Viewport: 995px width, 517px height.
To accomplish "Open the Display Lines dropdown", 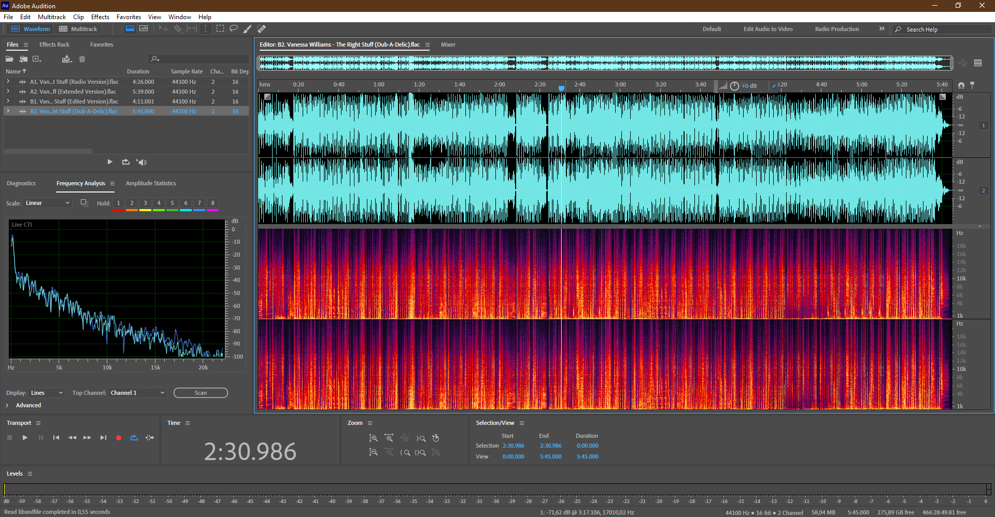I will click(x=46, y=393).
